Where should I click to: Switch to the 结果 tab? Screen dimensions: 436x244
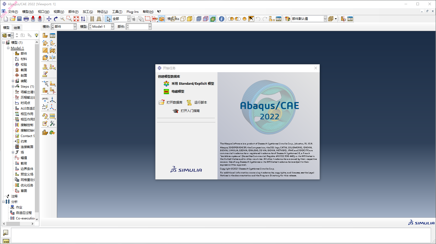coord(17,28)
